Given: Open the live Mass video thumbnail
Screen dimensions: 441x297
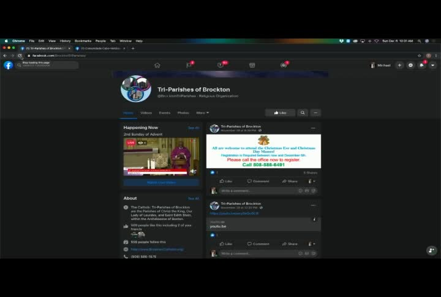Looking at the screenshot, I should pos(162,156).
